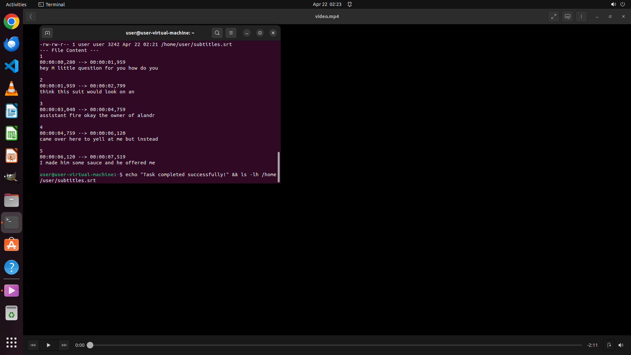Click the video player back arrow
631x355 pixels.
(31, 16)
